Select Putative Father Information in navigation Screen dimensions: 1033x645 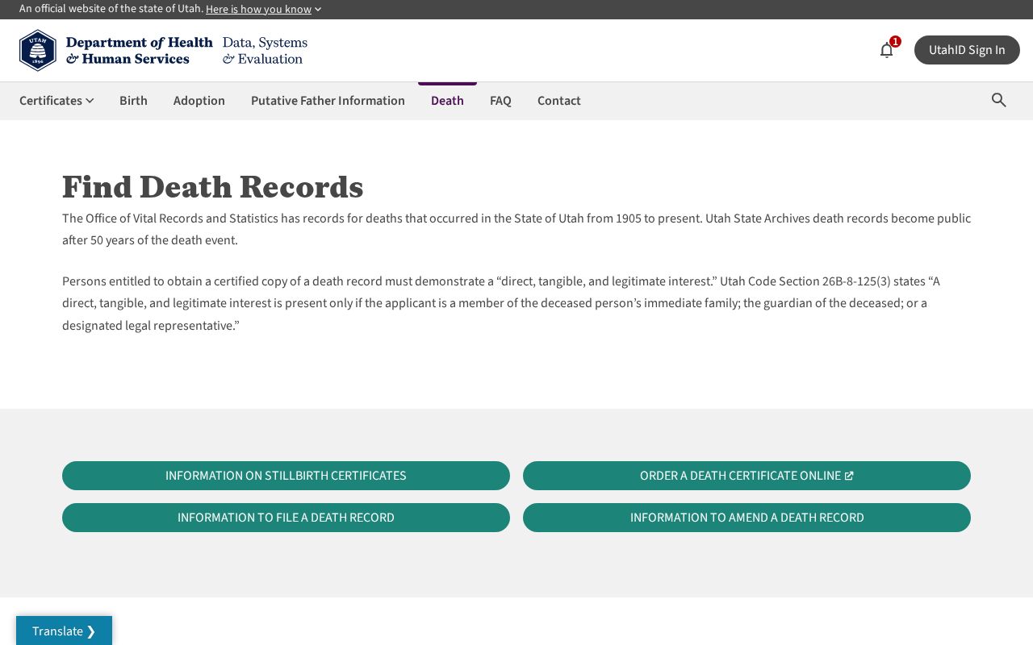click(328, 101)
